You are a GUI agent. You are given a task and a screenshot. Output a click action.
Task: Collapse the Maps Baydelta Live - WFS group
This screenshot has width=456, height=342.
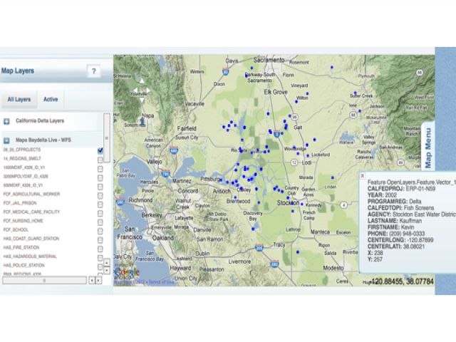coord(6,140)
